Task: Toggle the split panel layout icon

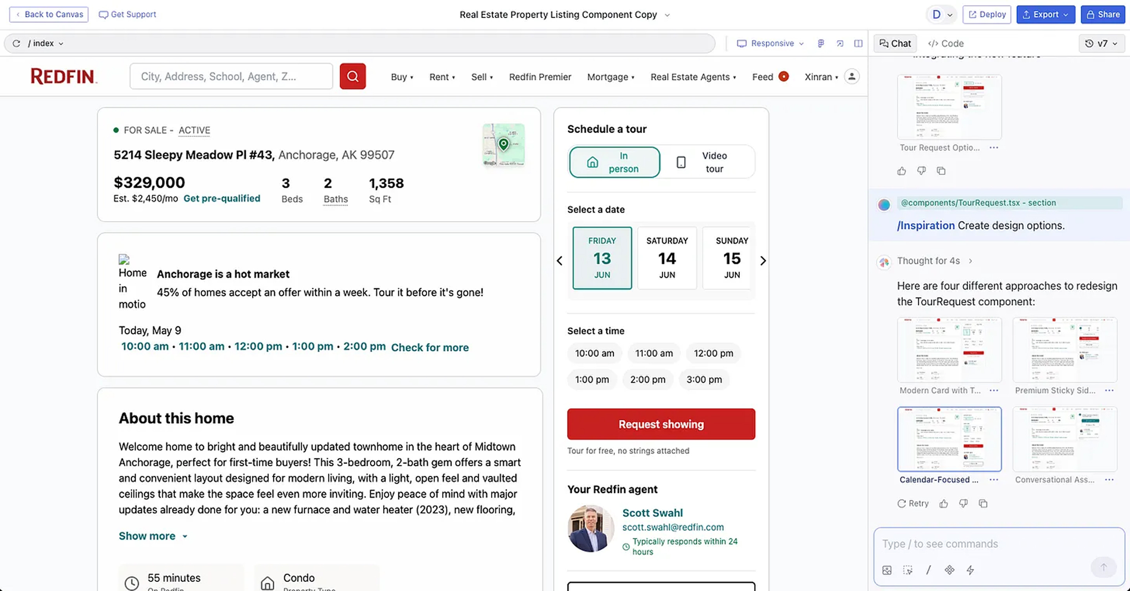Action: [858, 43]
